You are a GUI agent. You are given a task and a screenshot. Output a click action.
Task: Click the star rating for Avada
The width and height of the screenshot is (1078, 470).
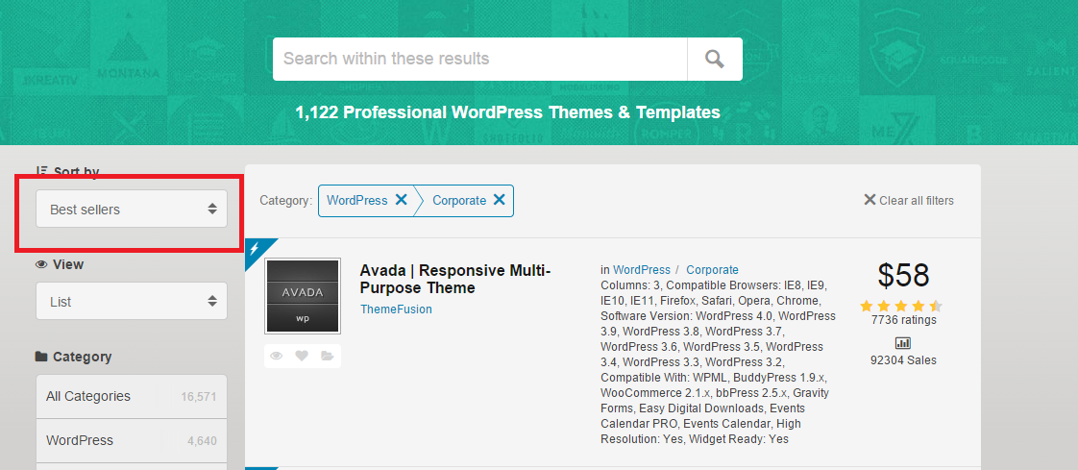coord(900,306)
